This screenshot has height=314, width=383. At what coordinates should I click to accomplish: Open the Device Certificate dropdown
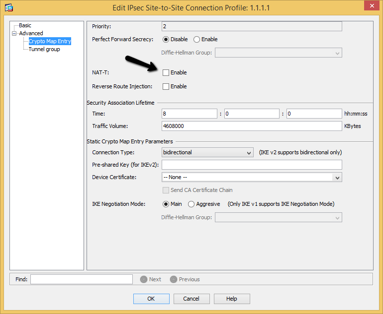252,178
